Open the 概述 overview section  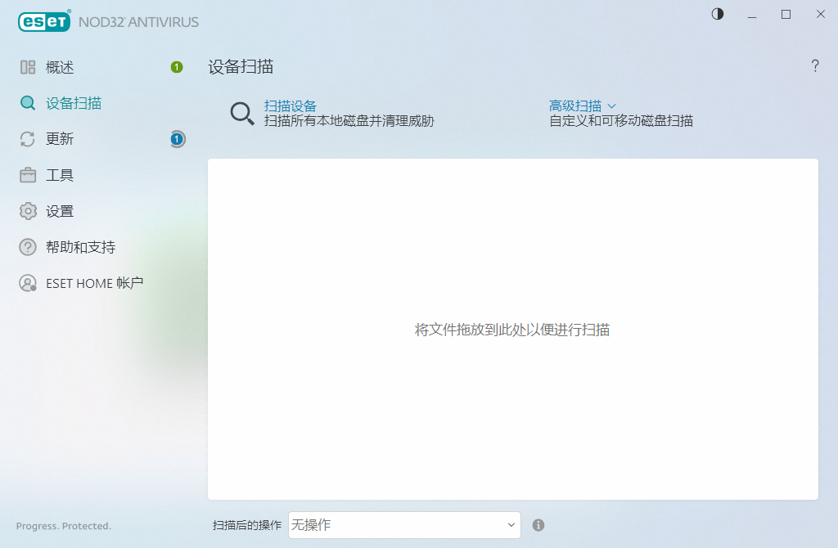[59, 67]
